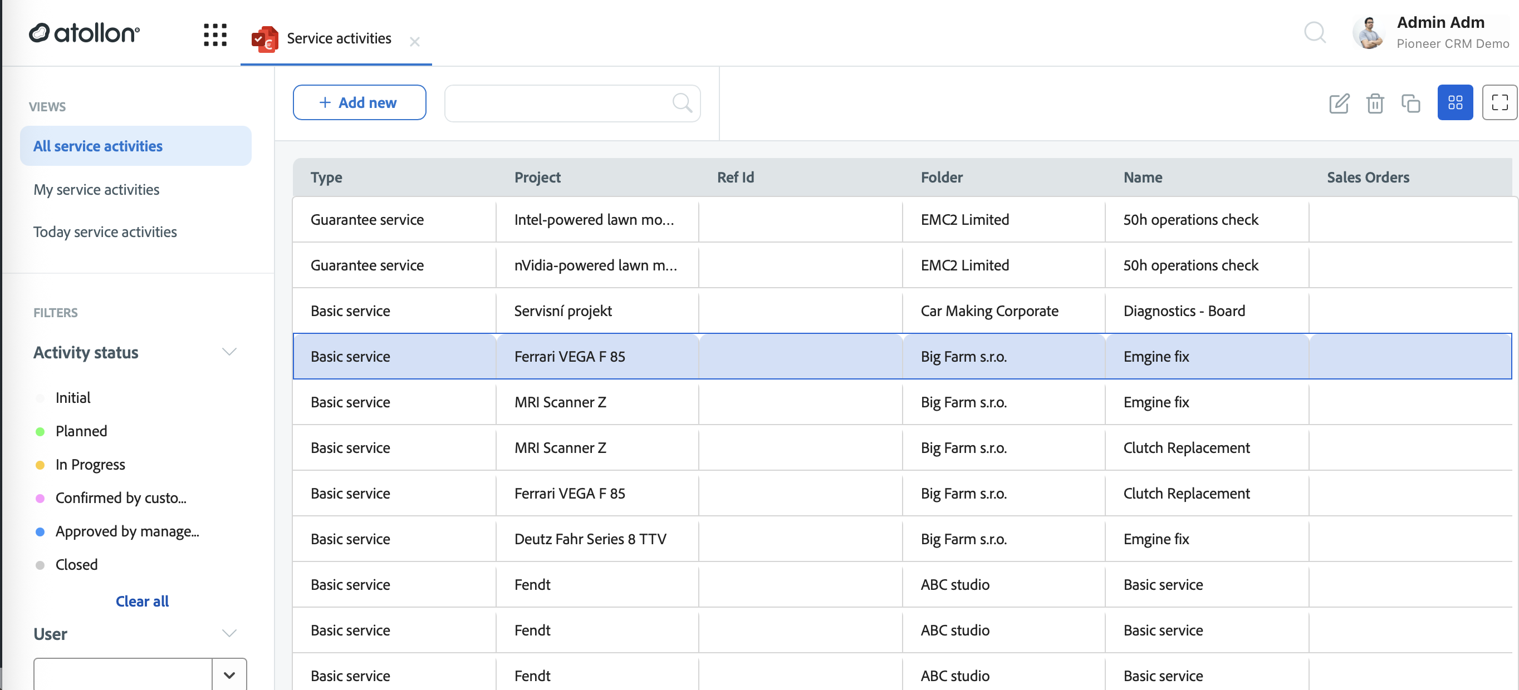Viewport: 1519px width, 690px height.
Task: Toggle fullscreen expand icon
Action: point(1500,102)
